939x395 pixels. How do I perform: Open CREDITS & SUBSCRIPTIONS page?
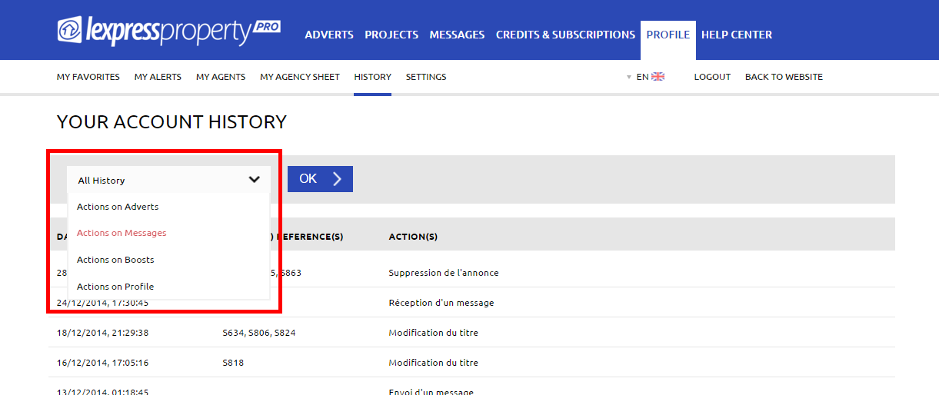[565, 35]
